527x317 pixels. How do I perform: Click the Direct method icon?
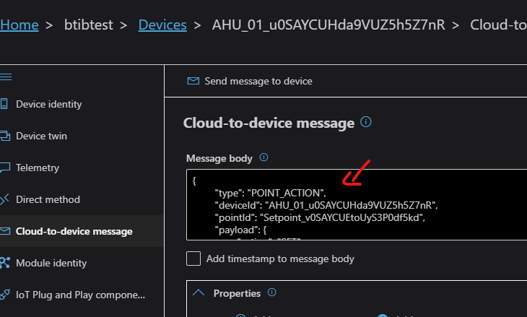pyautogui.click(x=4, y=199)
